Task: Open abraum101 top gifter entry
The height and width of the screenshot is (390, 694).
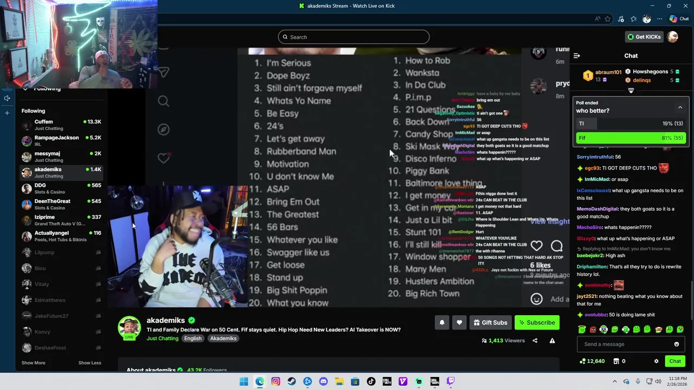Action: (x=602, y=76)
